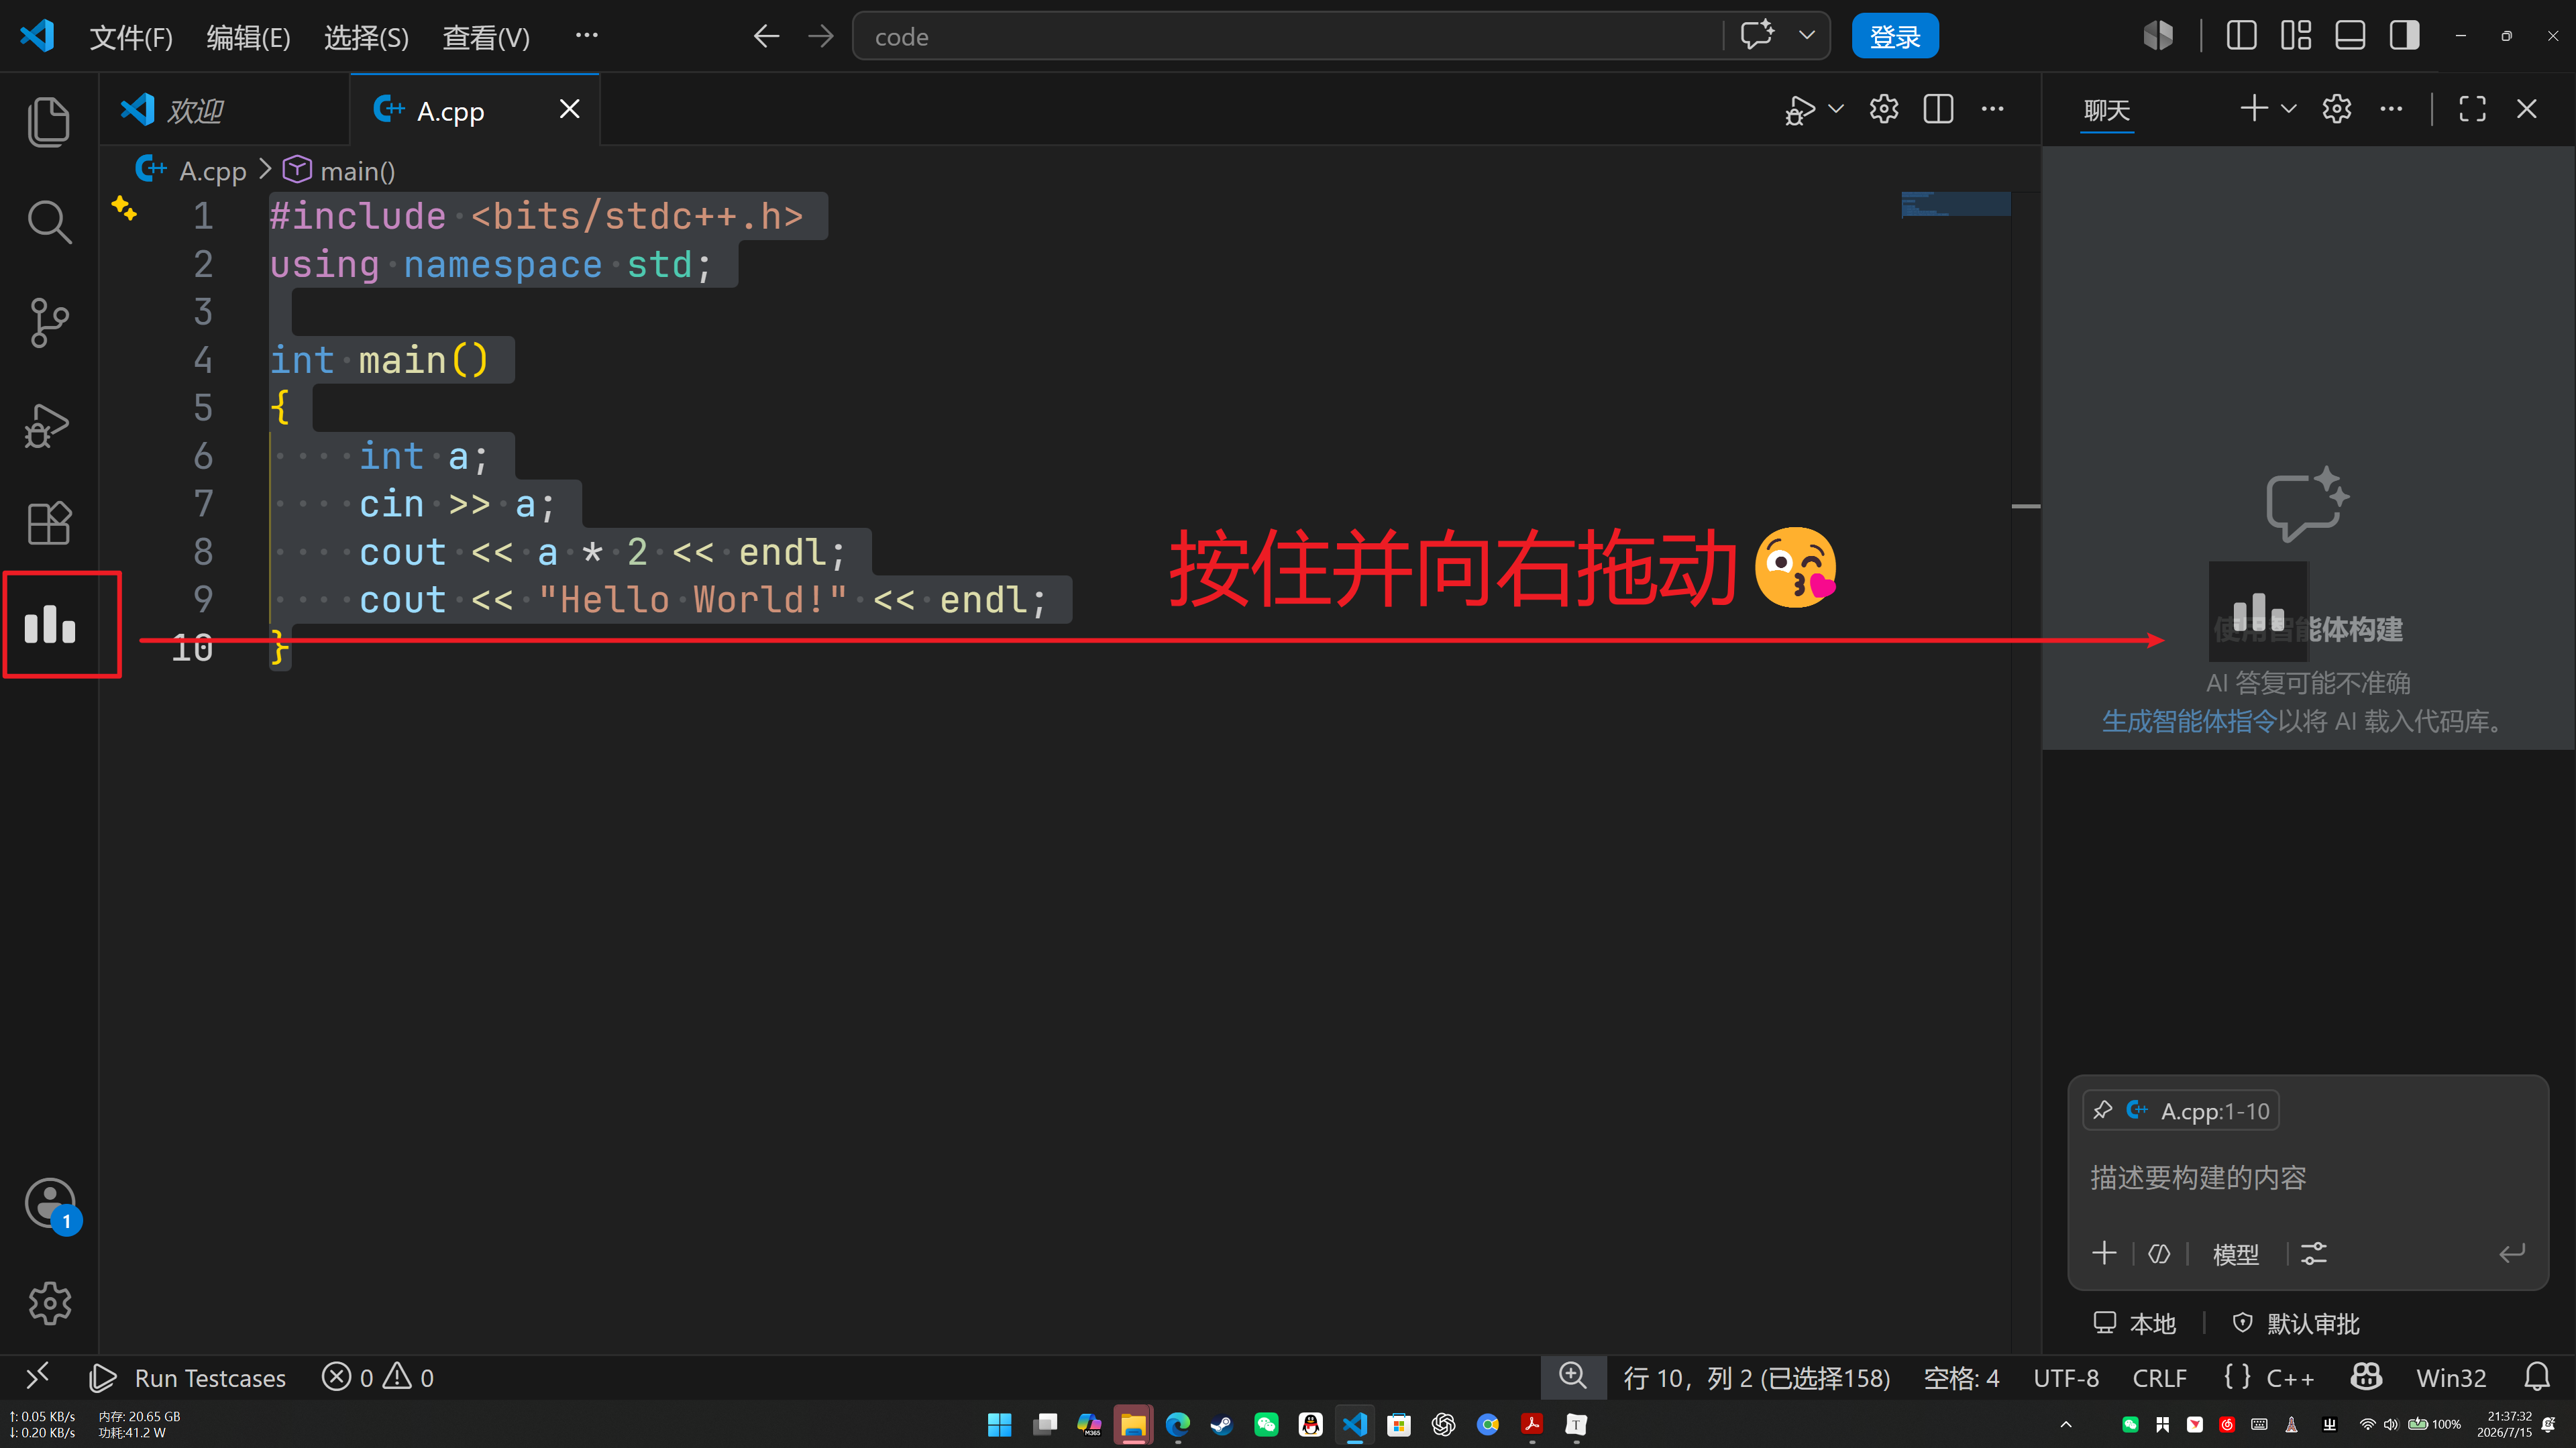Toggle the secondary side bar layout button
The height and width of the screenshot is (1448, 2576).
pos(2404,36)
